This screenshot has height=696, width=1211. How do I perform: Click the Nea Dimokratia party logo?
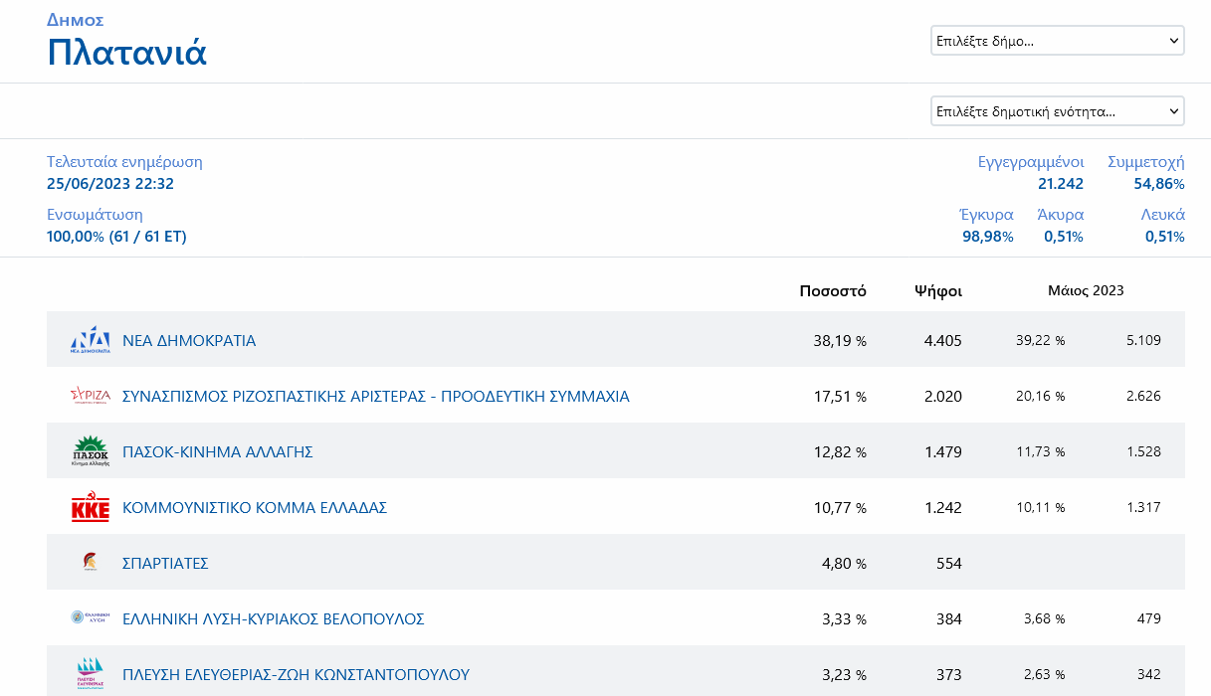[x=90, y=340]
